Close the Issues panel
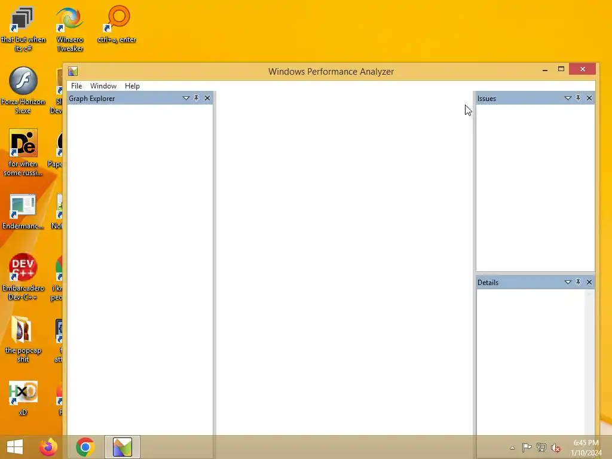The height and width of the screenshot is (459, 612). (589, 98)
